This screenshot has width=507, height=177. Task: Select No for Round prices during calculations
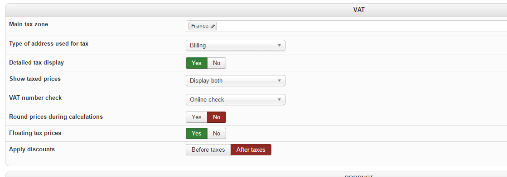pos(217,117)
